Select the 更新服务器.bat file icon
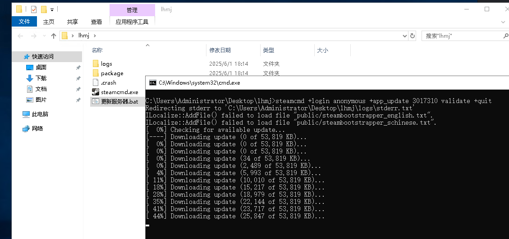Viewport: 509px width, 239px height. [x=96, y=101]
